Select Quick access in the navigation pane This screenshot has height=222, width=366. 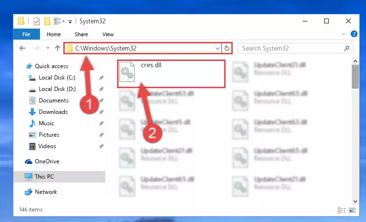tap(51, 66)
